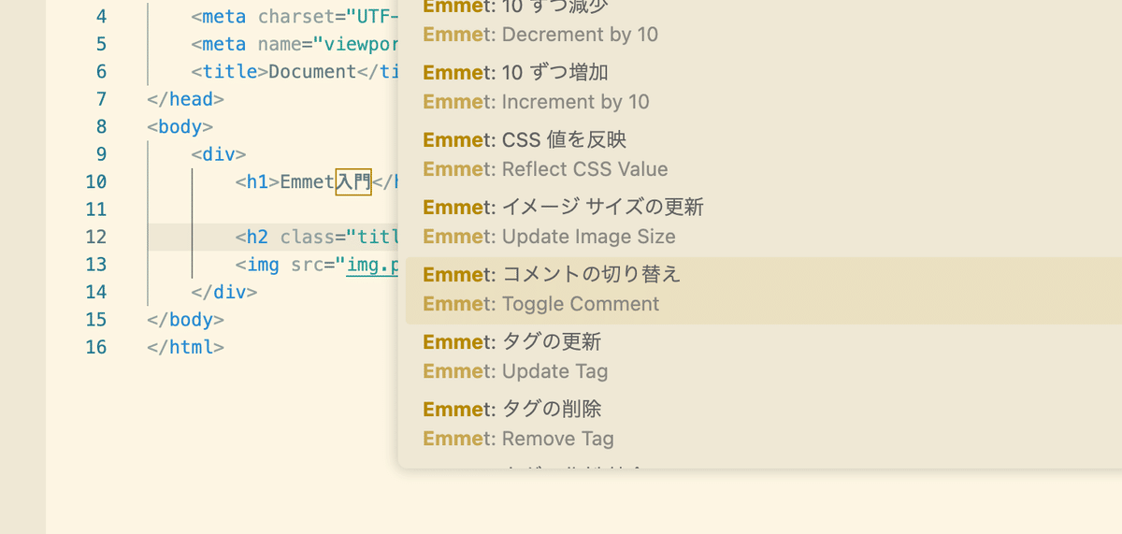Open the img.p… src link

point(372,264)
